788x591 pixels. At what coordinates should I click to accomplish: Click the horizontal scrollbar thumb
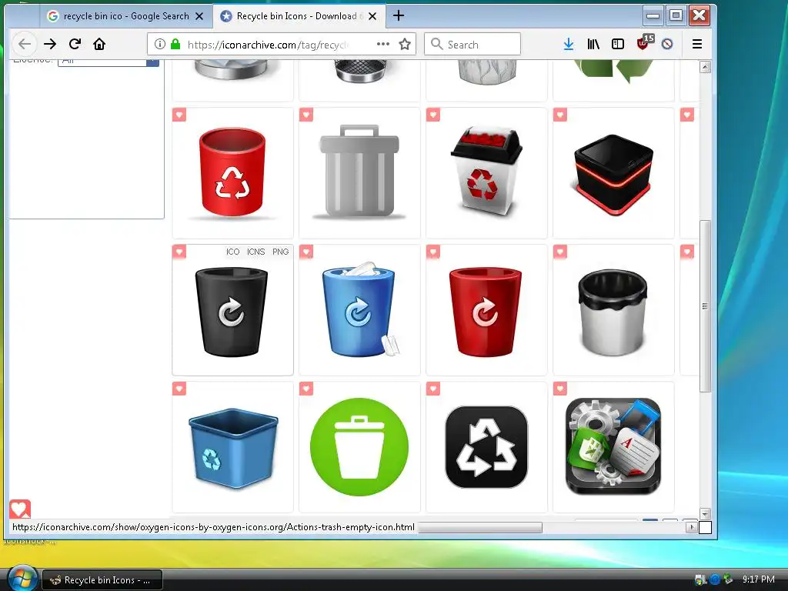[x=480, y=527]
